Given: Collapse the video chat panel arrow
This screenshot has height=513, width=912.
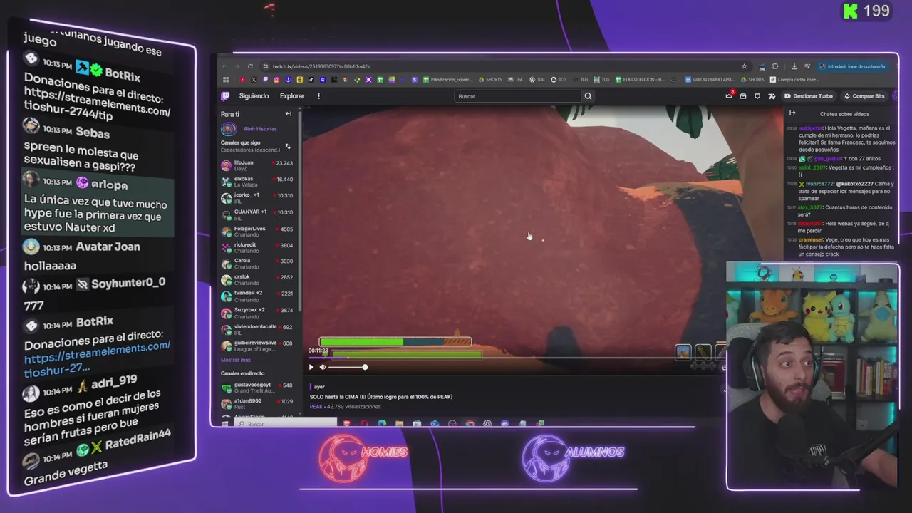Looking at the screenshot, I should [792, 113].
